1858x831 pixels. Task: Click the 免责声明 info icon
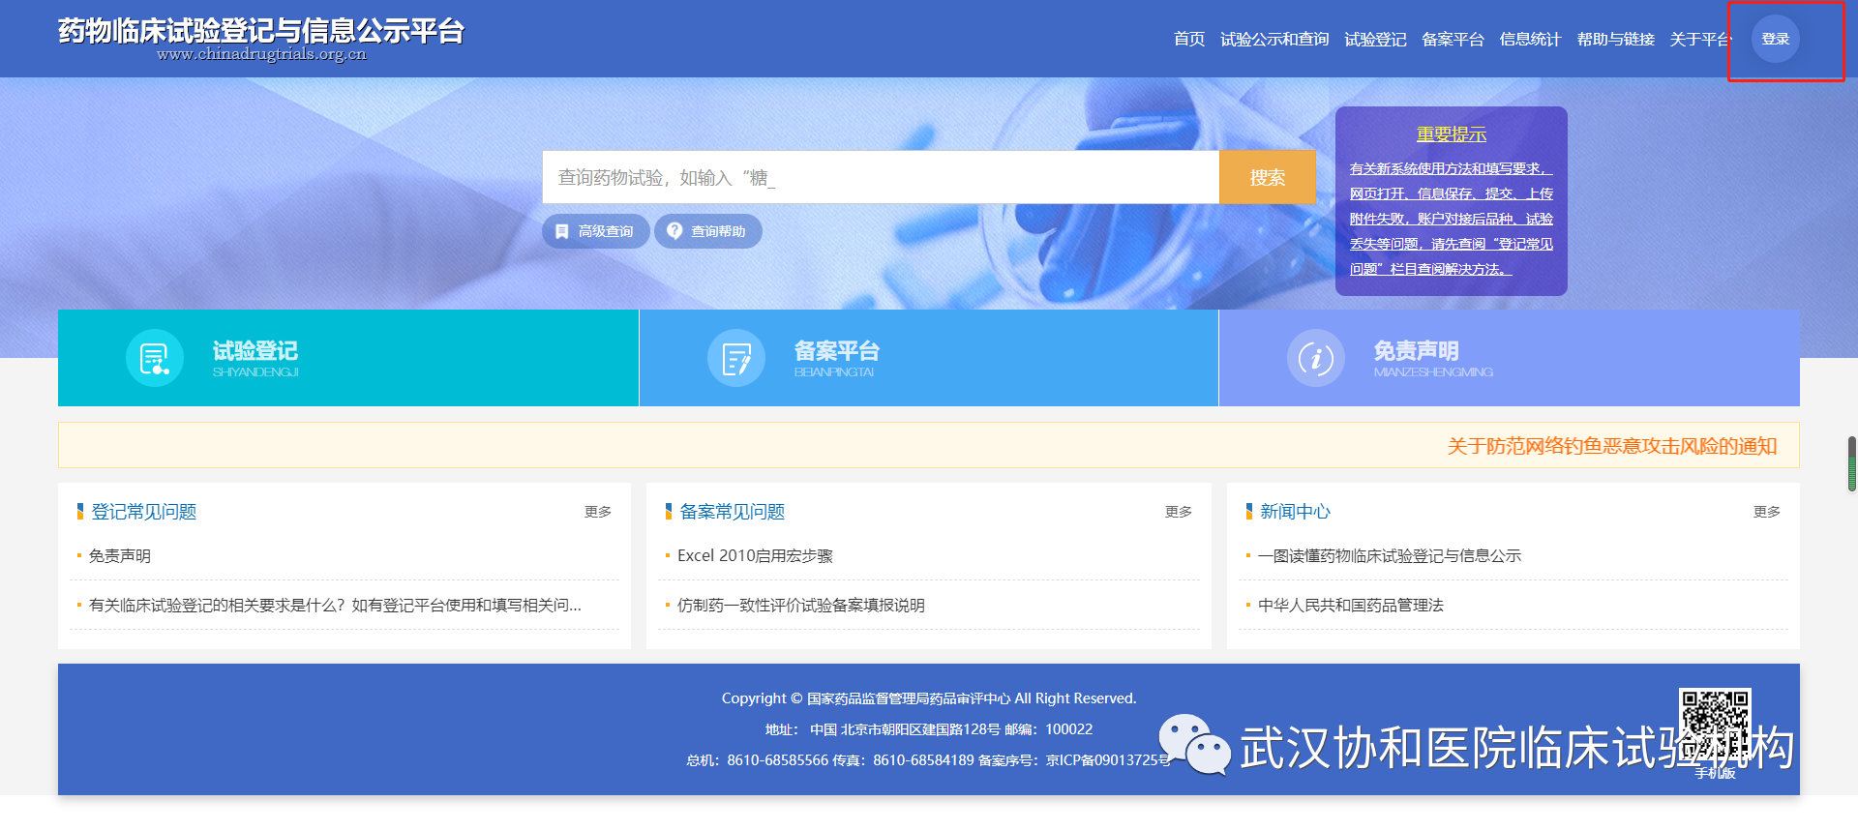click(1315, 358)
